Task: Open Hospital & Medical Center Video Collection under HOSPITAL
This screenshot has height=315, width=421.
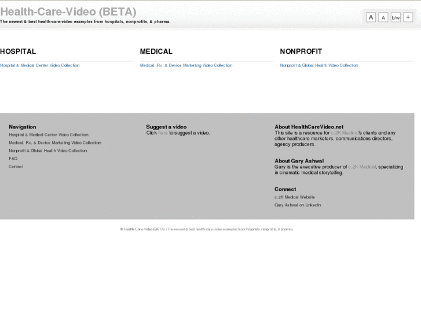Action: point(40,65)
